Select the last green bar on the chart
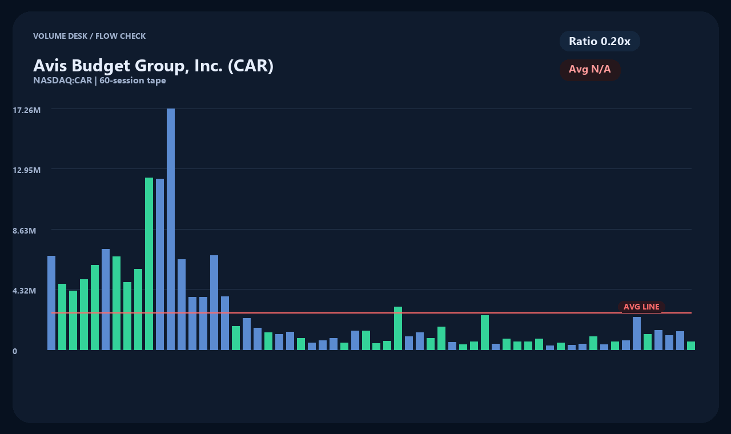Screen dimensions: 731x434 pos(691,345)
